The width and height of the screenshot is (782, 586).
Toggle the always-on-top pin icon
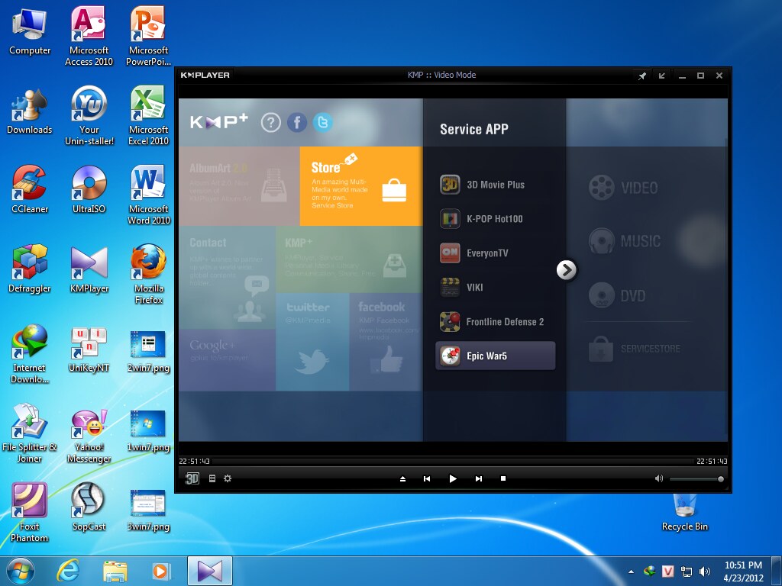click(x=642, y=76)
